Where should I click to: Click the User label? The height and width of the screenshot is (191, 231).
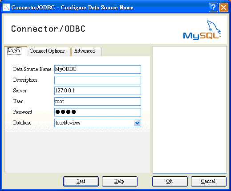(x=18, y=101)
